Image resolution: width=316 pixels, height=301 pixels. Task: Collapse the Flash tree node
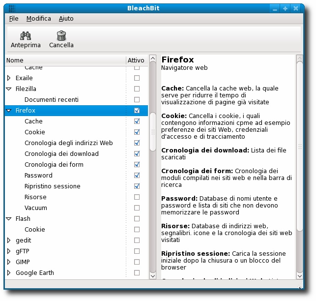[9, 218]
